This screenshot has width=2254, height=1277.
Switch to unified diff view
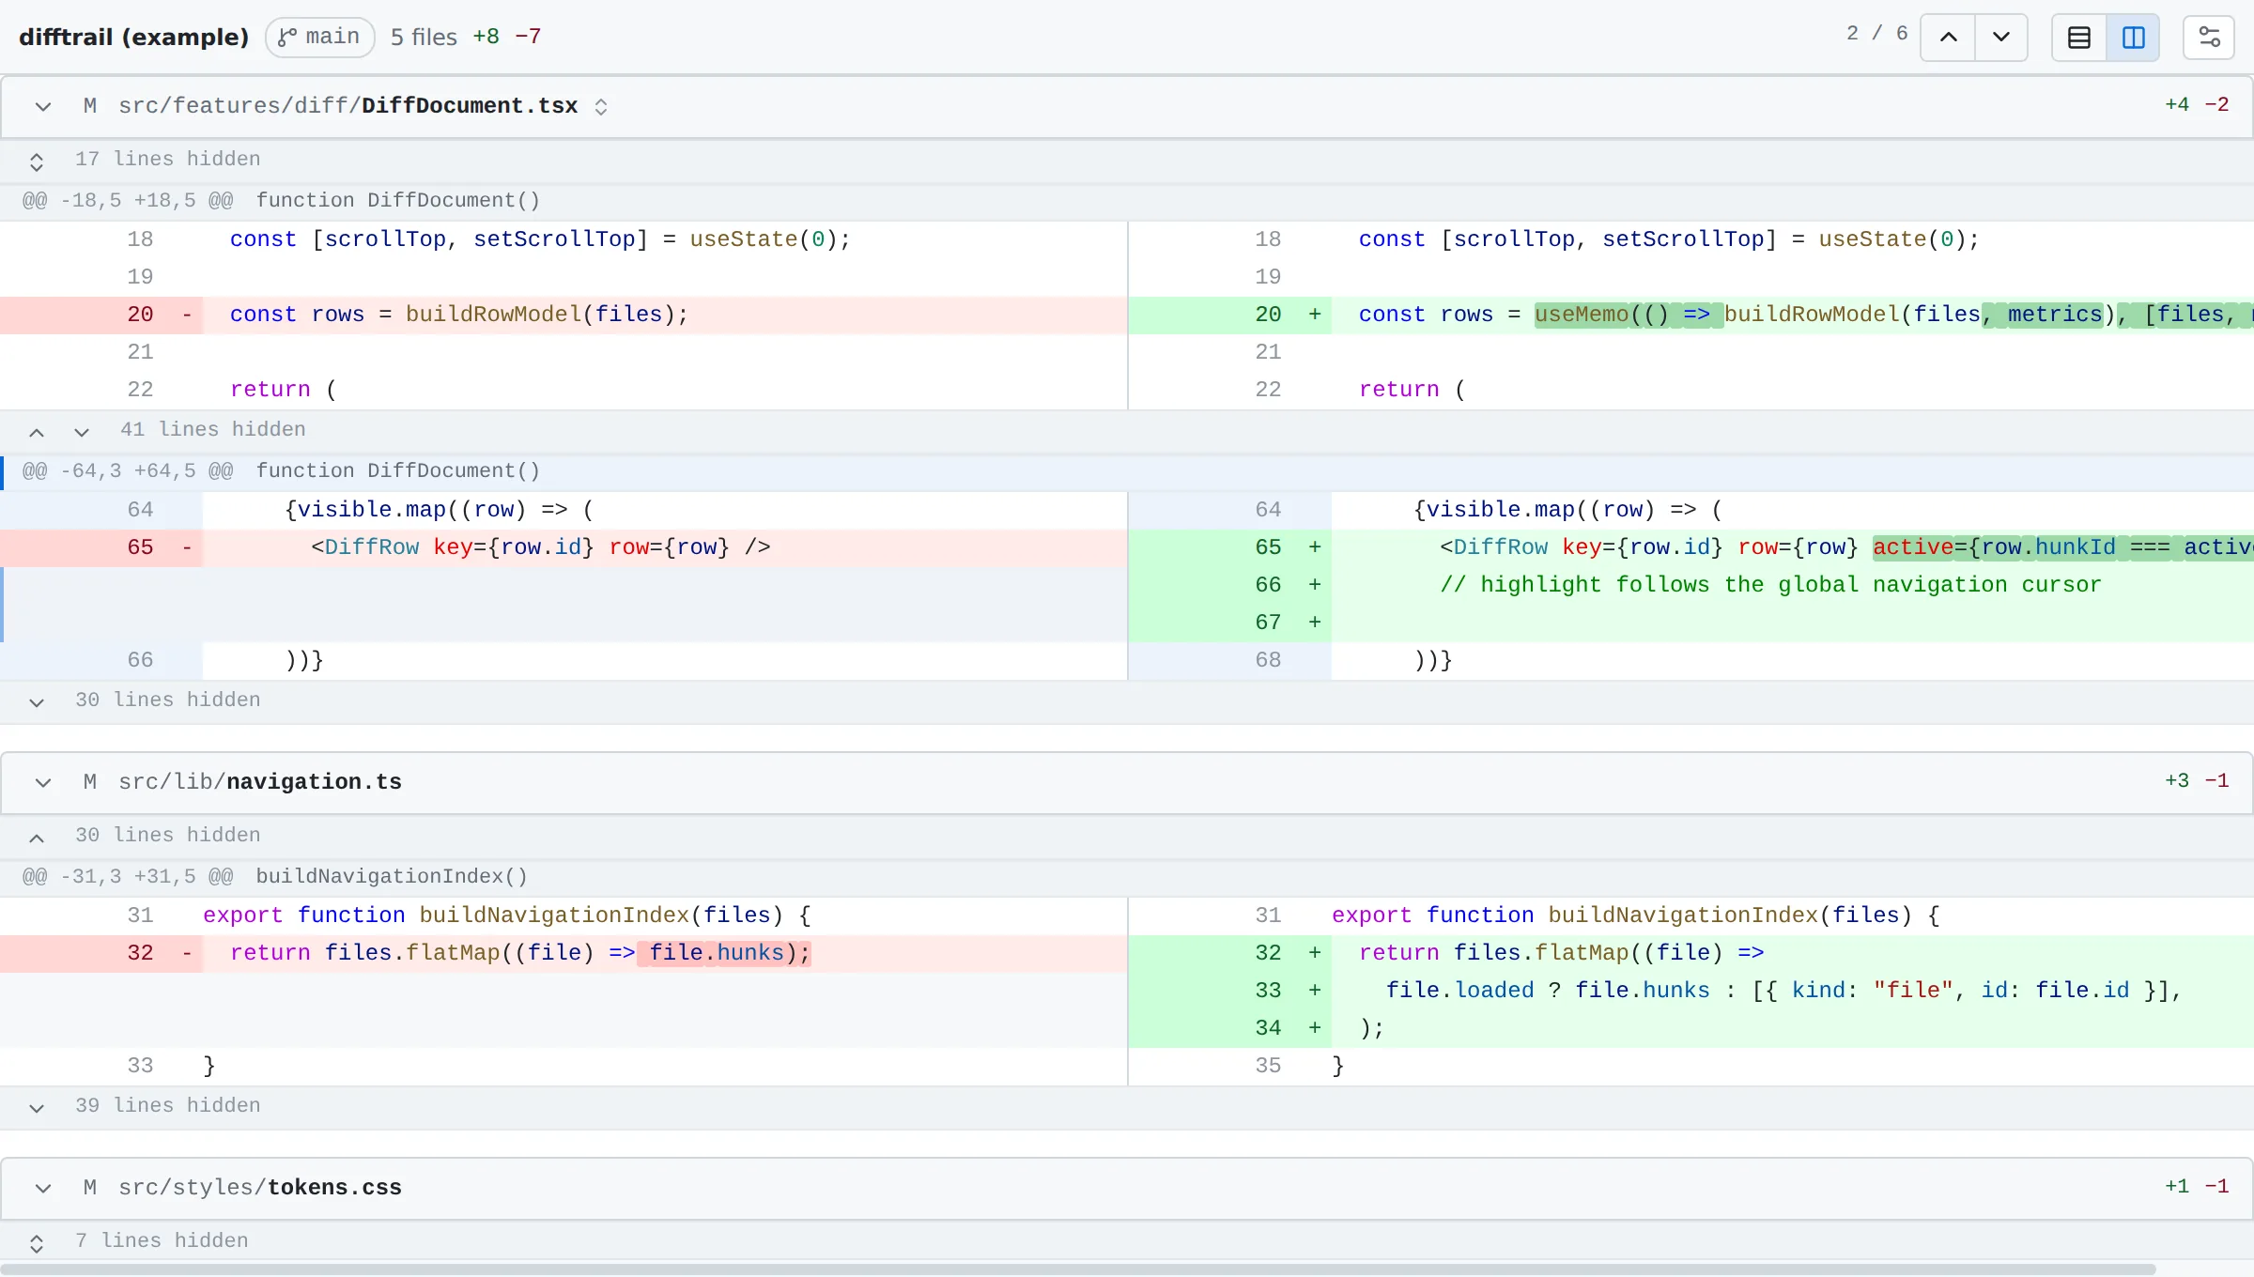(2079, 38)
